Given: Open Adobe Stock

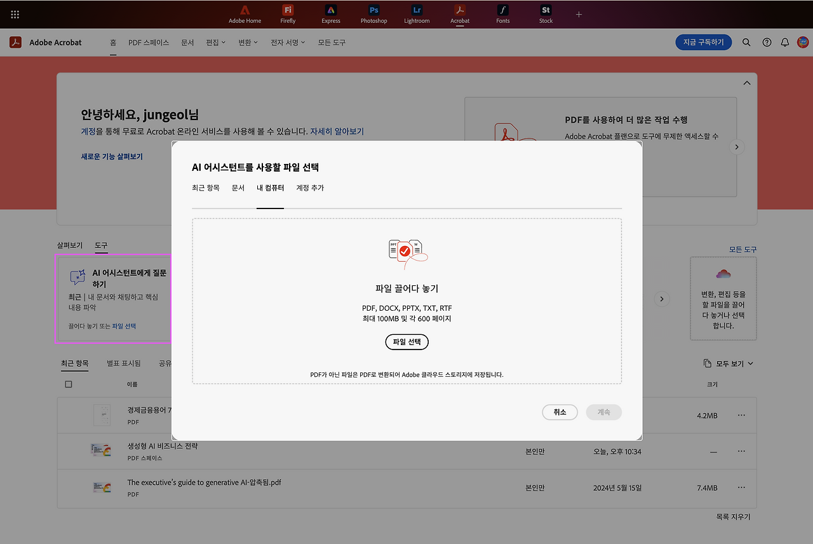Looking at the screenshot, I should coord(546,15).
